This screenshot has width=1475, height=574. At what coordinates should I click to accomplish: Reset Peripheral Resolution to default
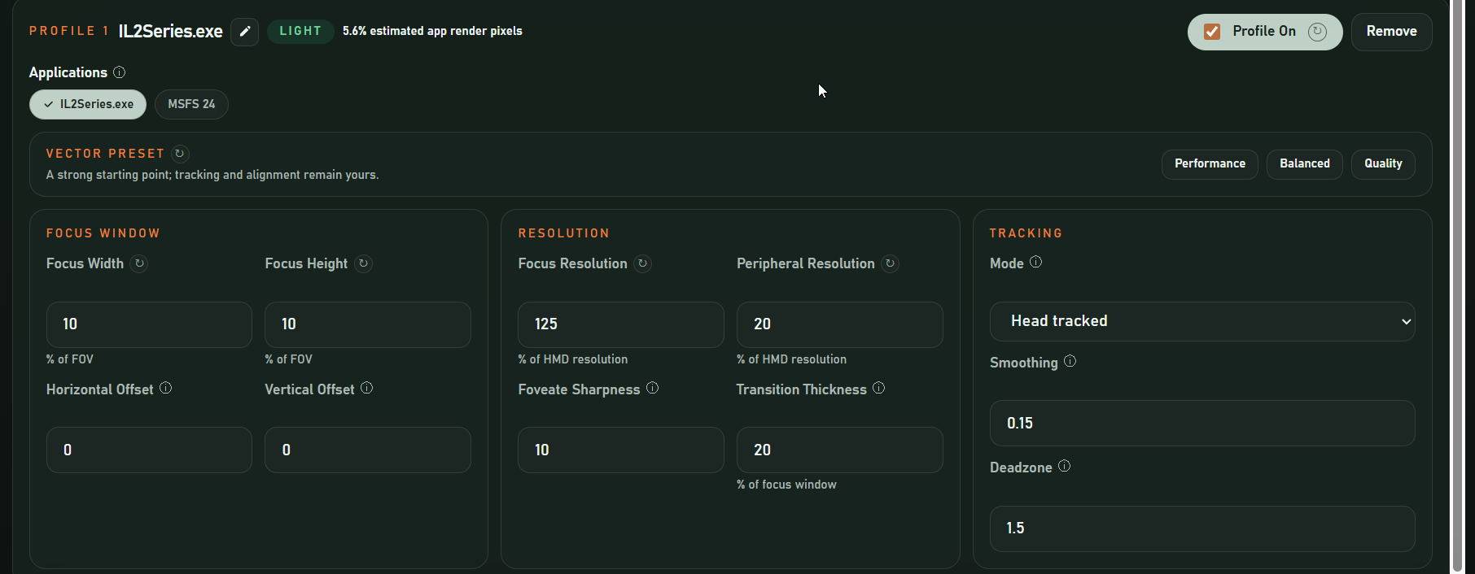click(891, 263)
